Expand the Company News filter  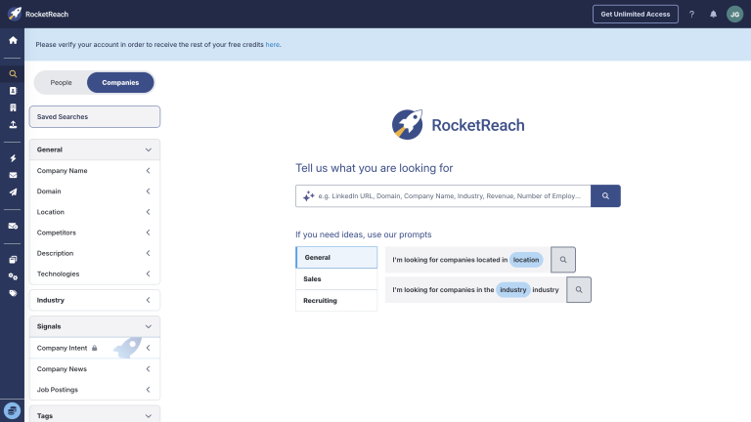94,369
